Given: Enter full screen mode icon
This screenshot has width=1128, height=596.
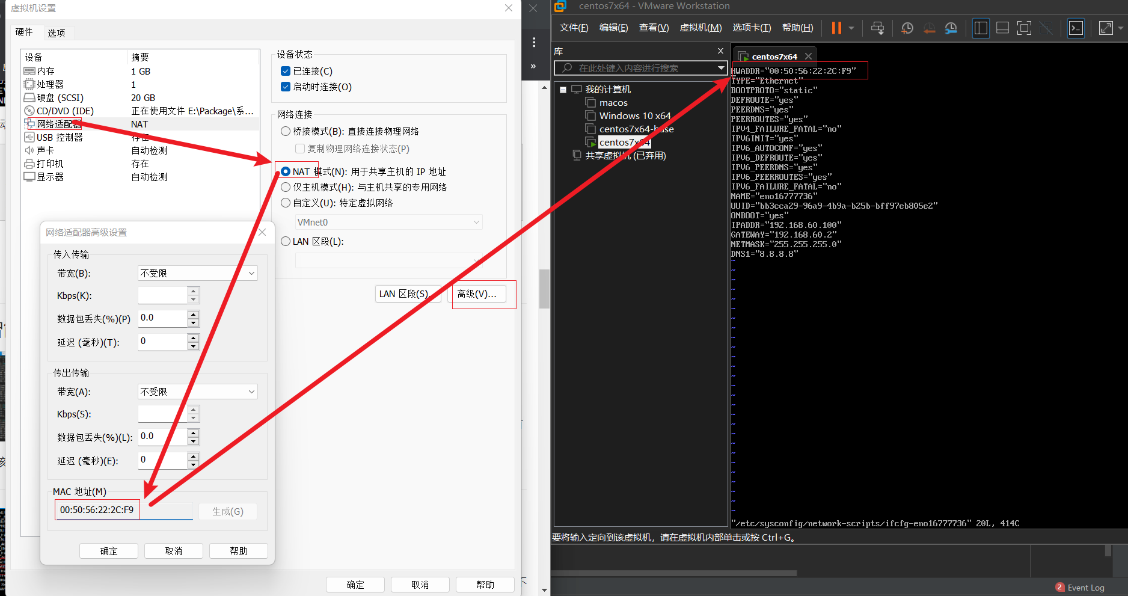Looking at the screenshot, I should (1024, 28).
